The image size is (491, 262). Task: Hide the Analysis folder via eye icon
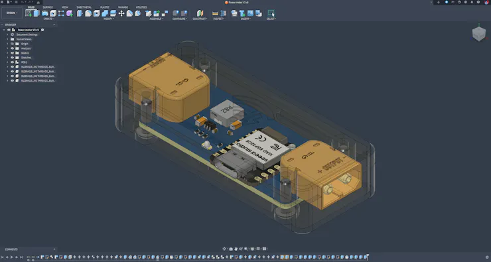coord(13,48)
